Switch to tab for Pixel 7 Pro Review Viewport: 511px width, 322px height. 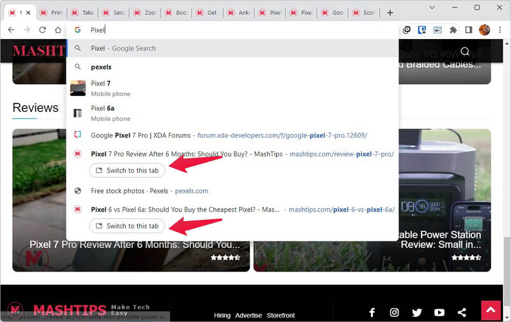[127, 171]
